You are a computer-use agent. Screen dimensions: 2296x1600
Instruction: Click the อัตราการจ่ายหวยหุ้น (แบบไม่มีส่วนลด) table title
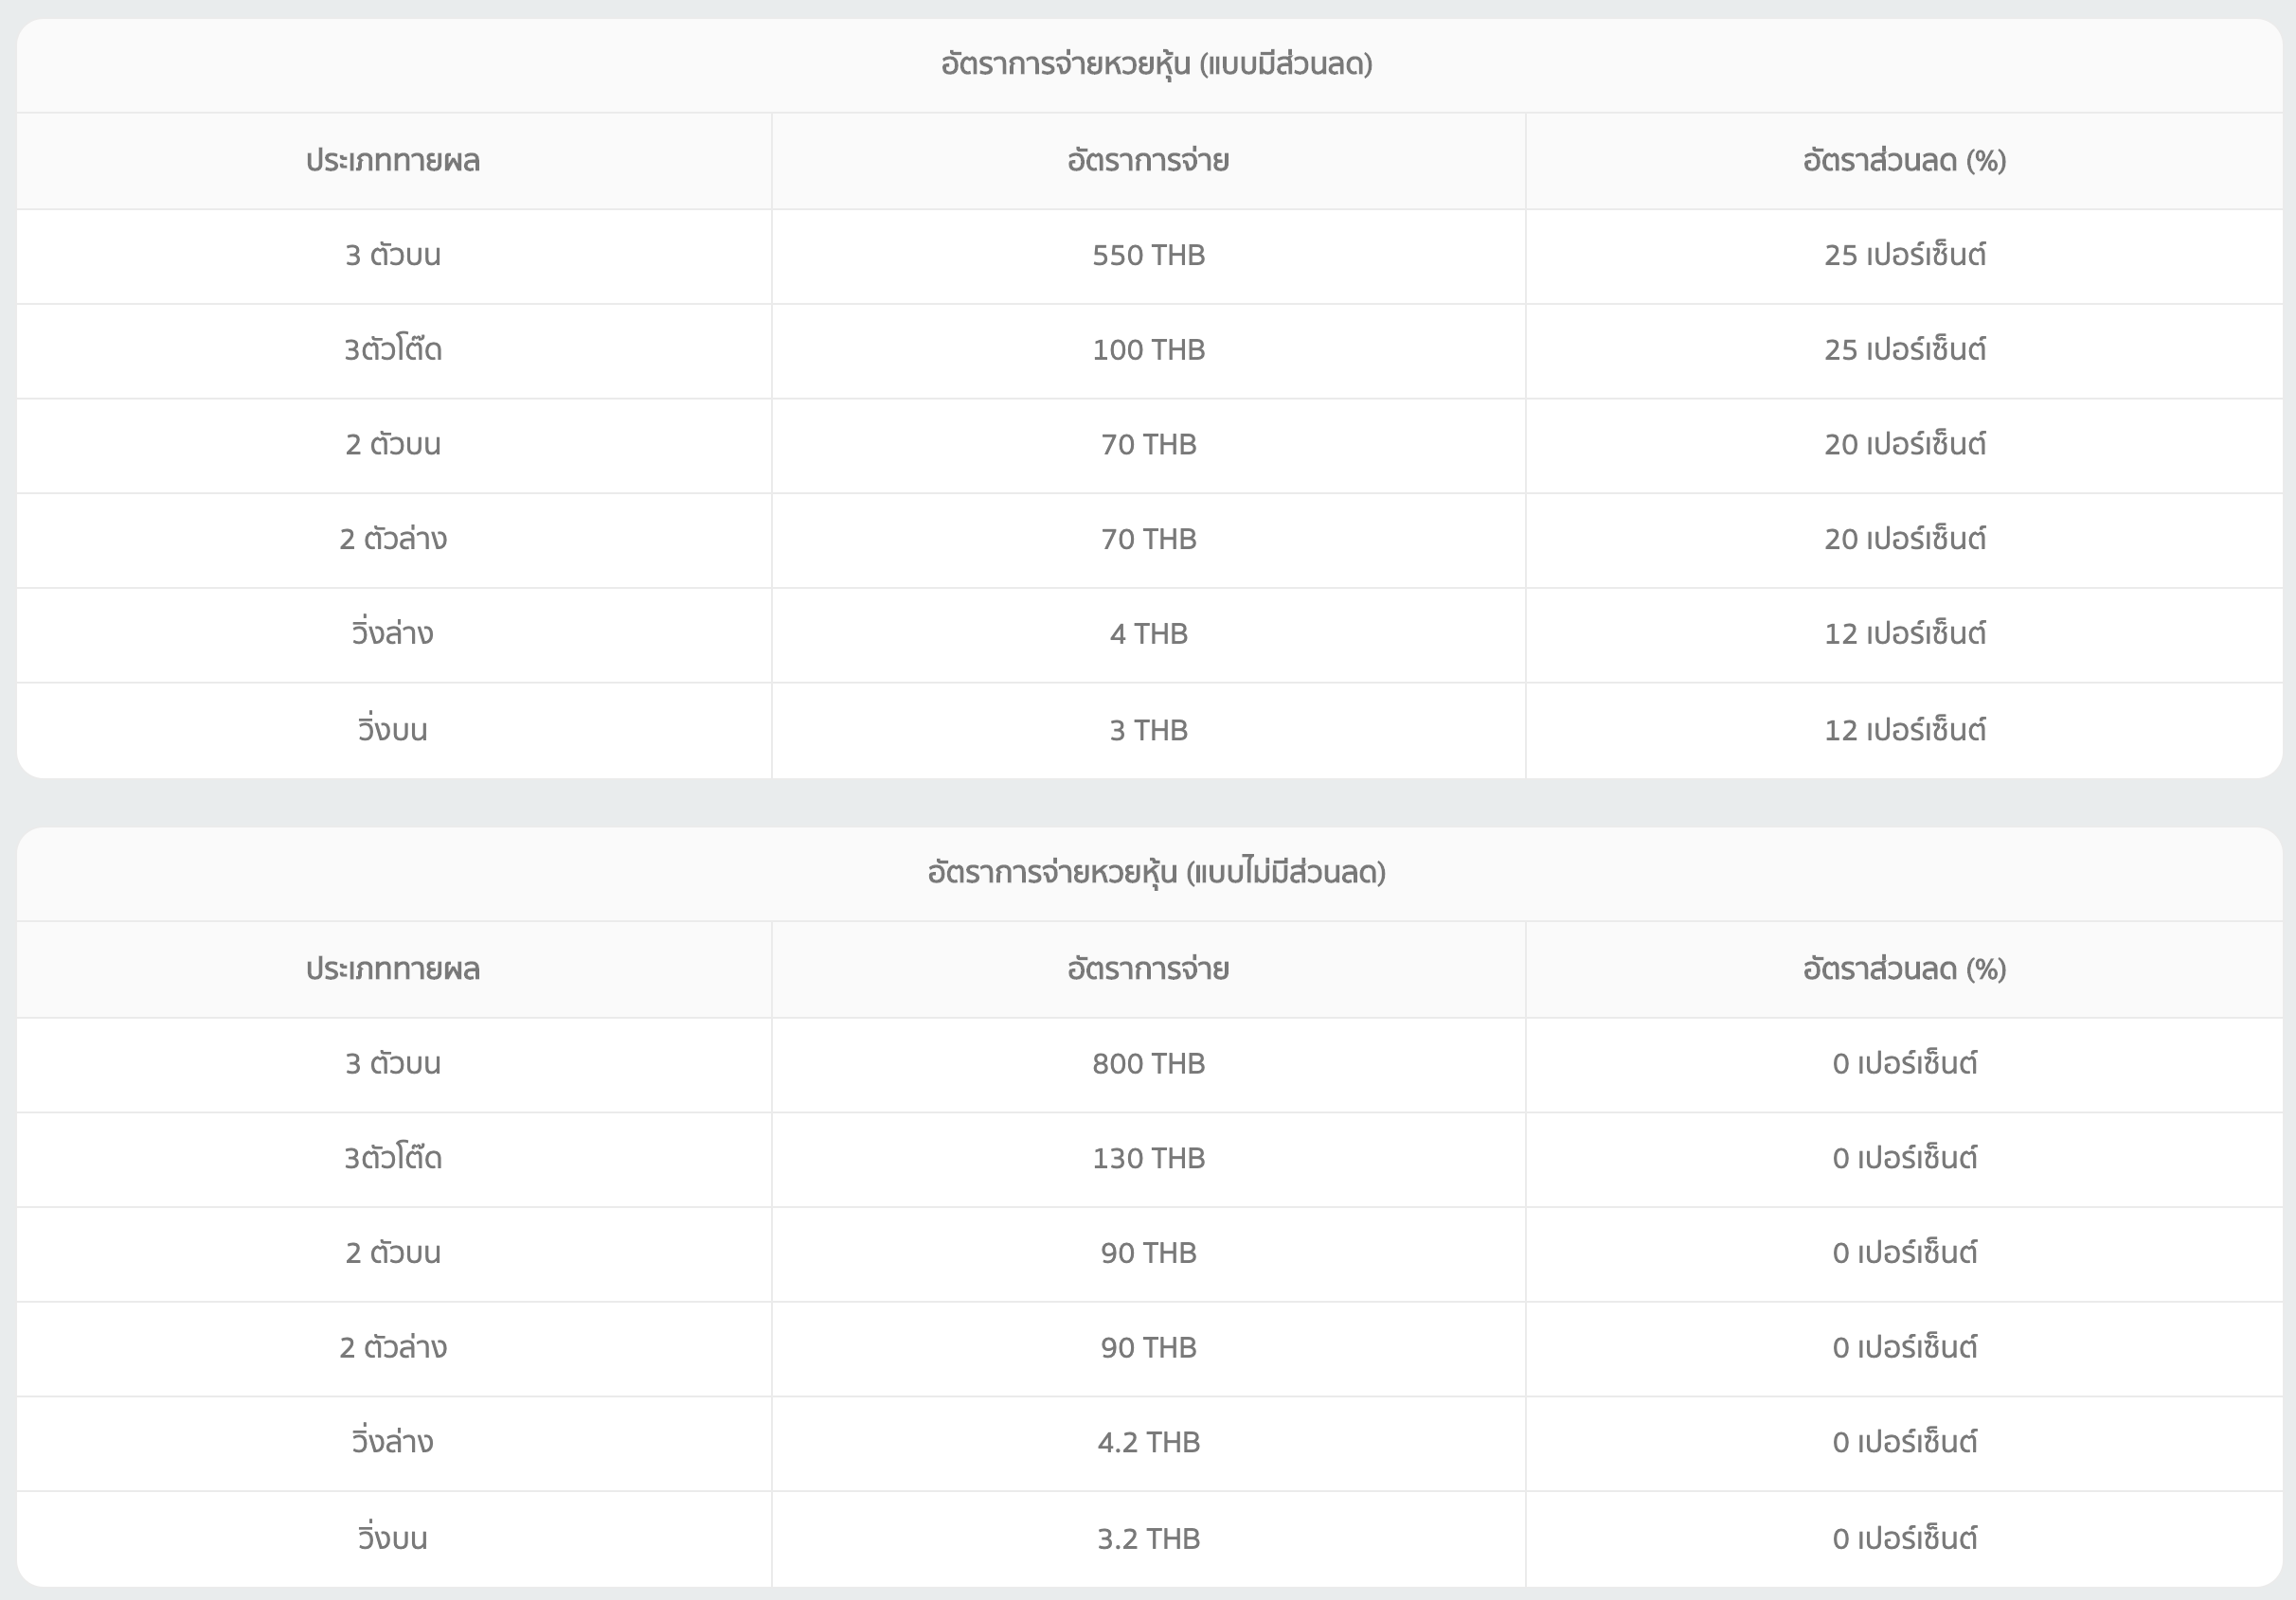1156,873
